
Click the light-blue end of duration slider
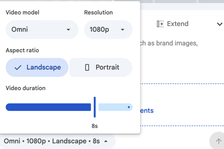point(115,107)
